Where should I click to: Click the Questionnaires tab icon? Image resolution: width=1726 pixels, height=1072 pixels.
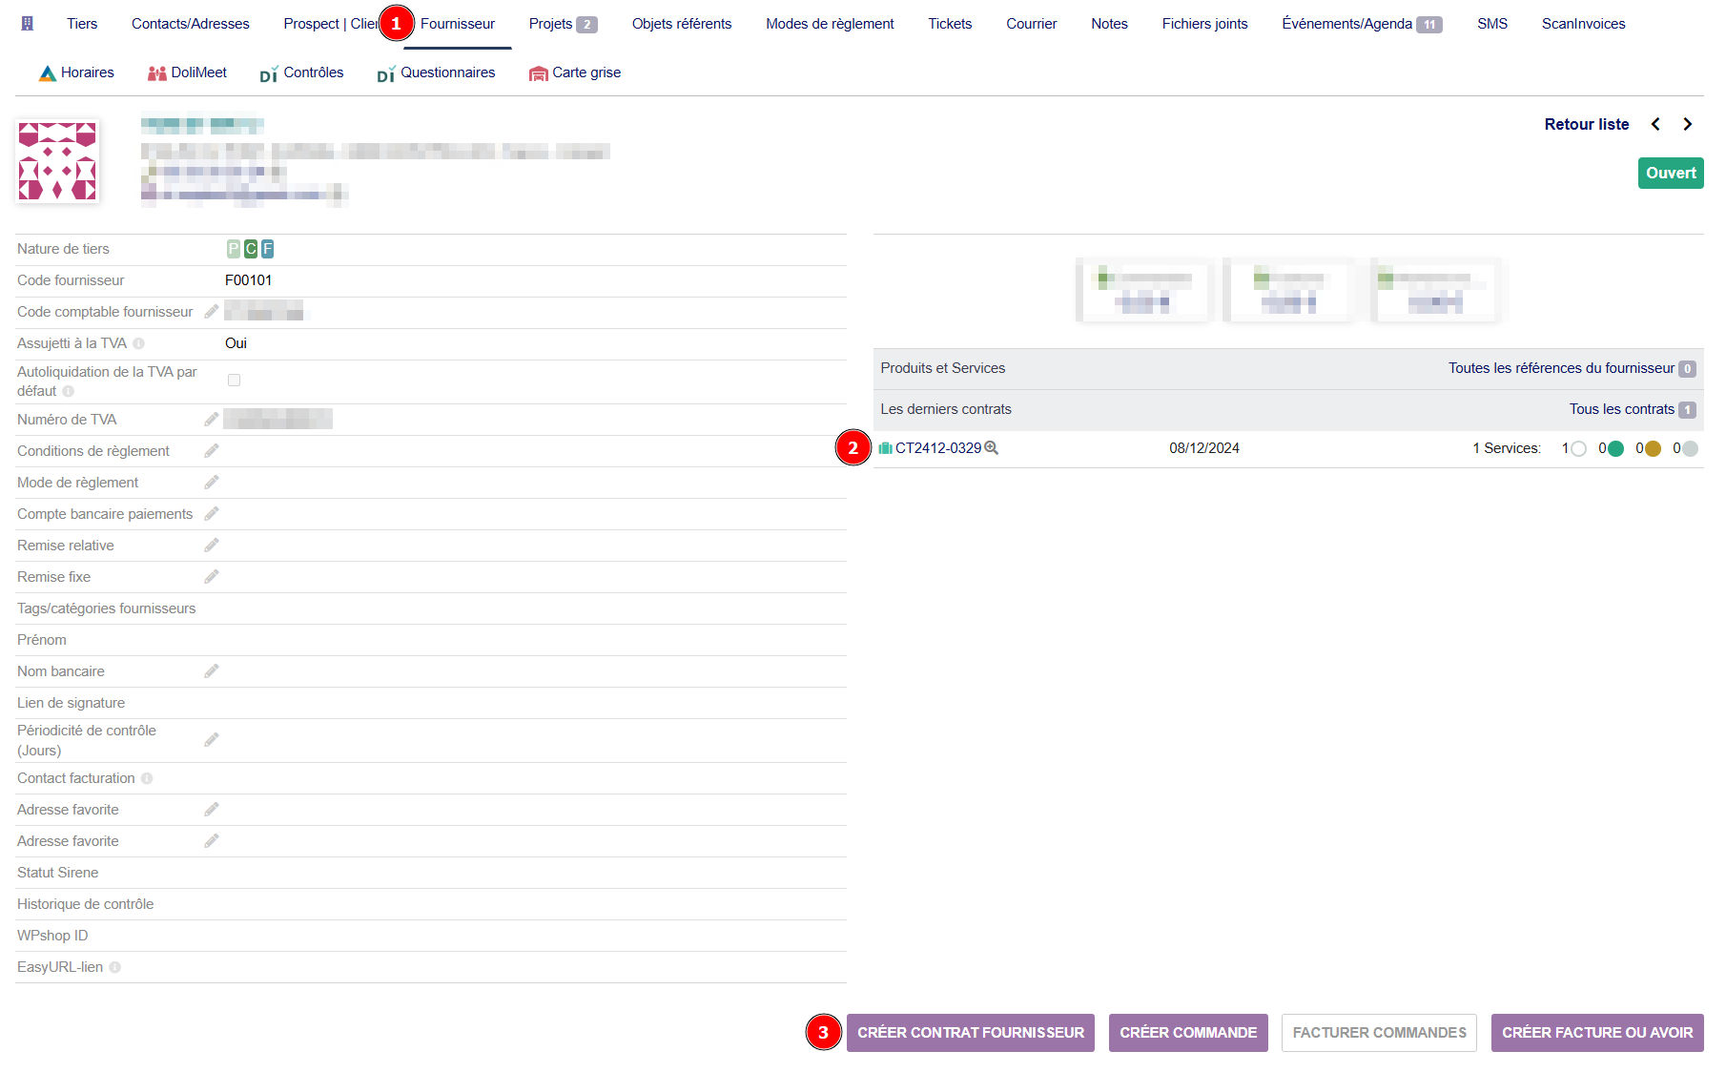coord(386,73)
